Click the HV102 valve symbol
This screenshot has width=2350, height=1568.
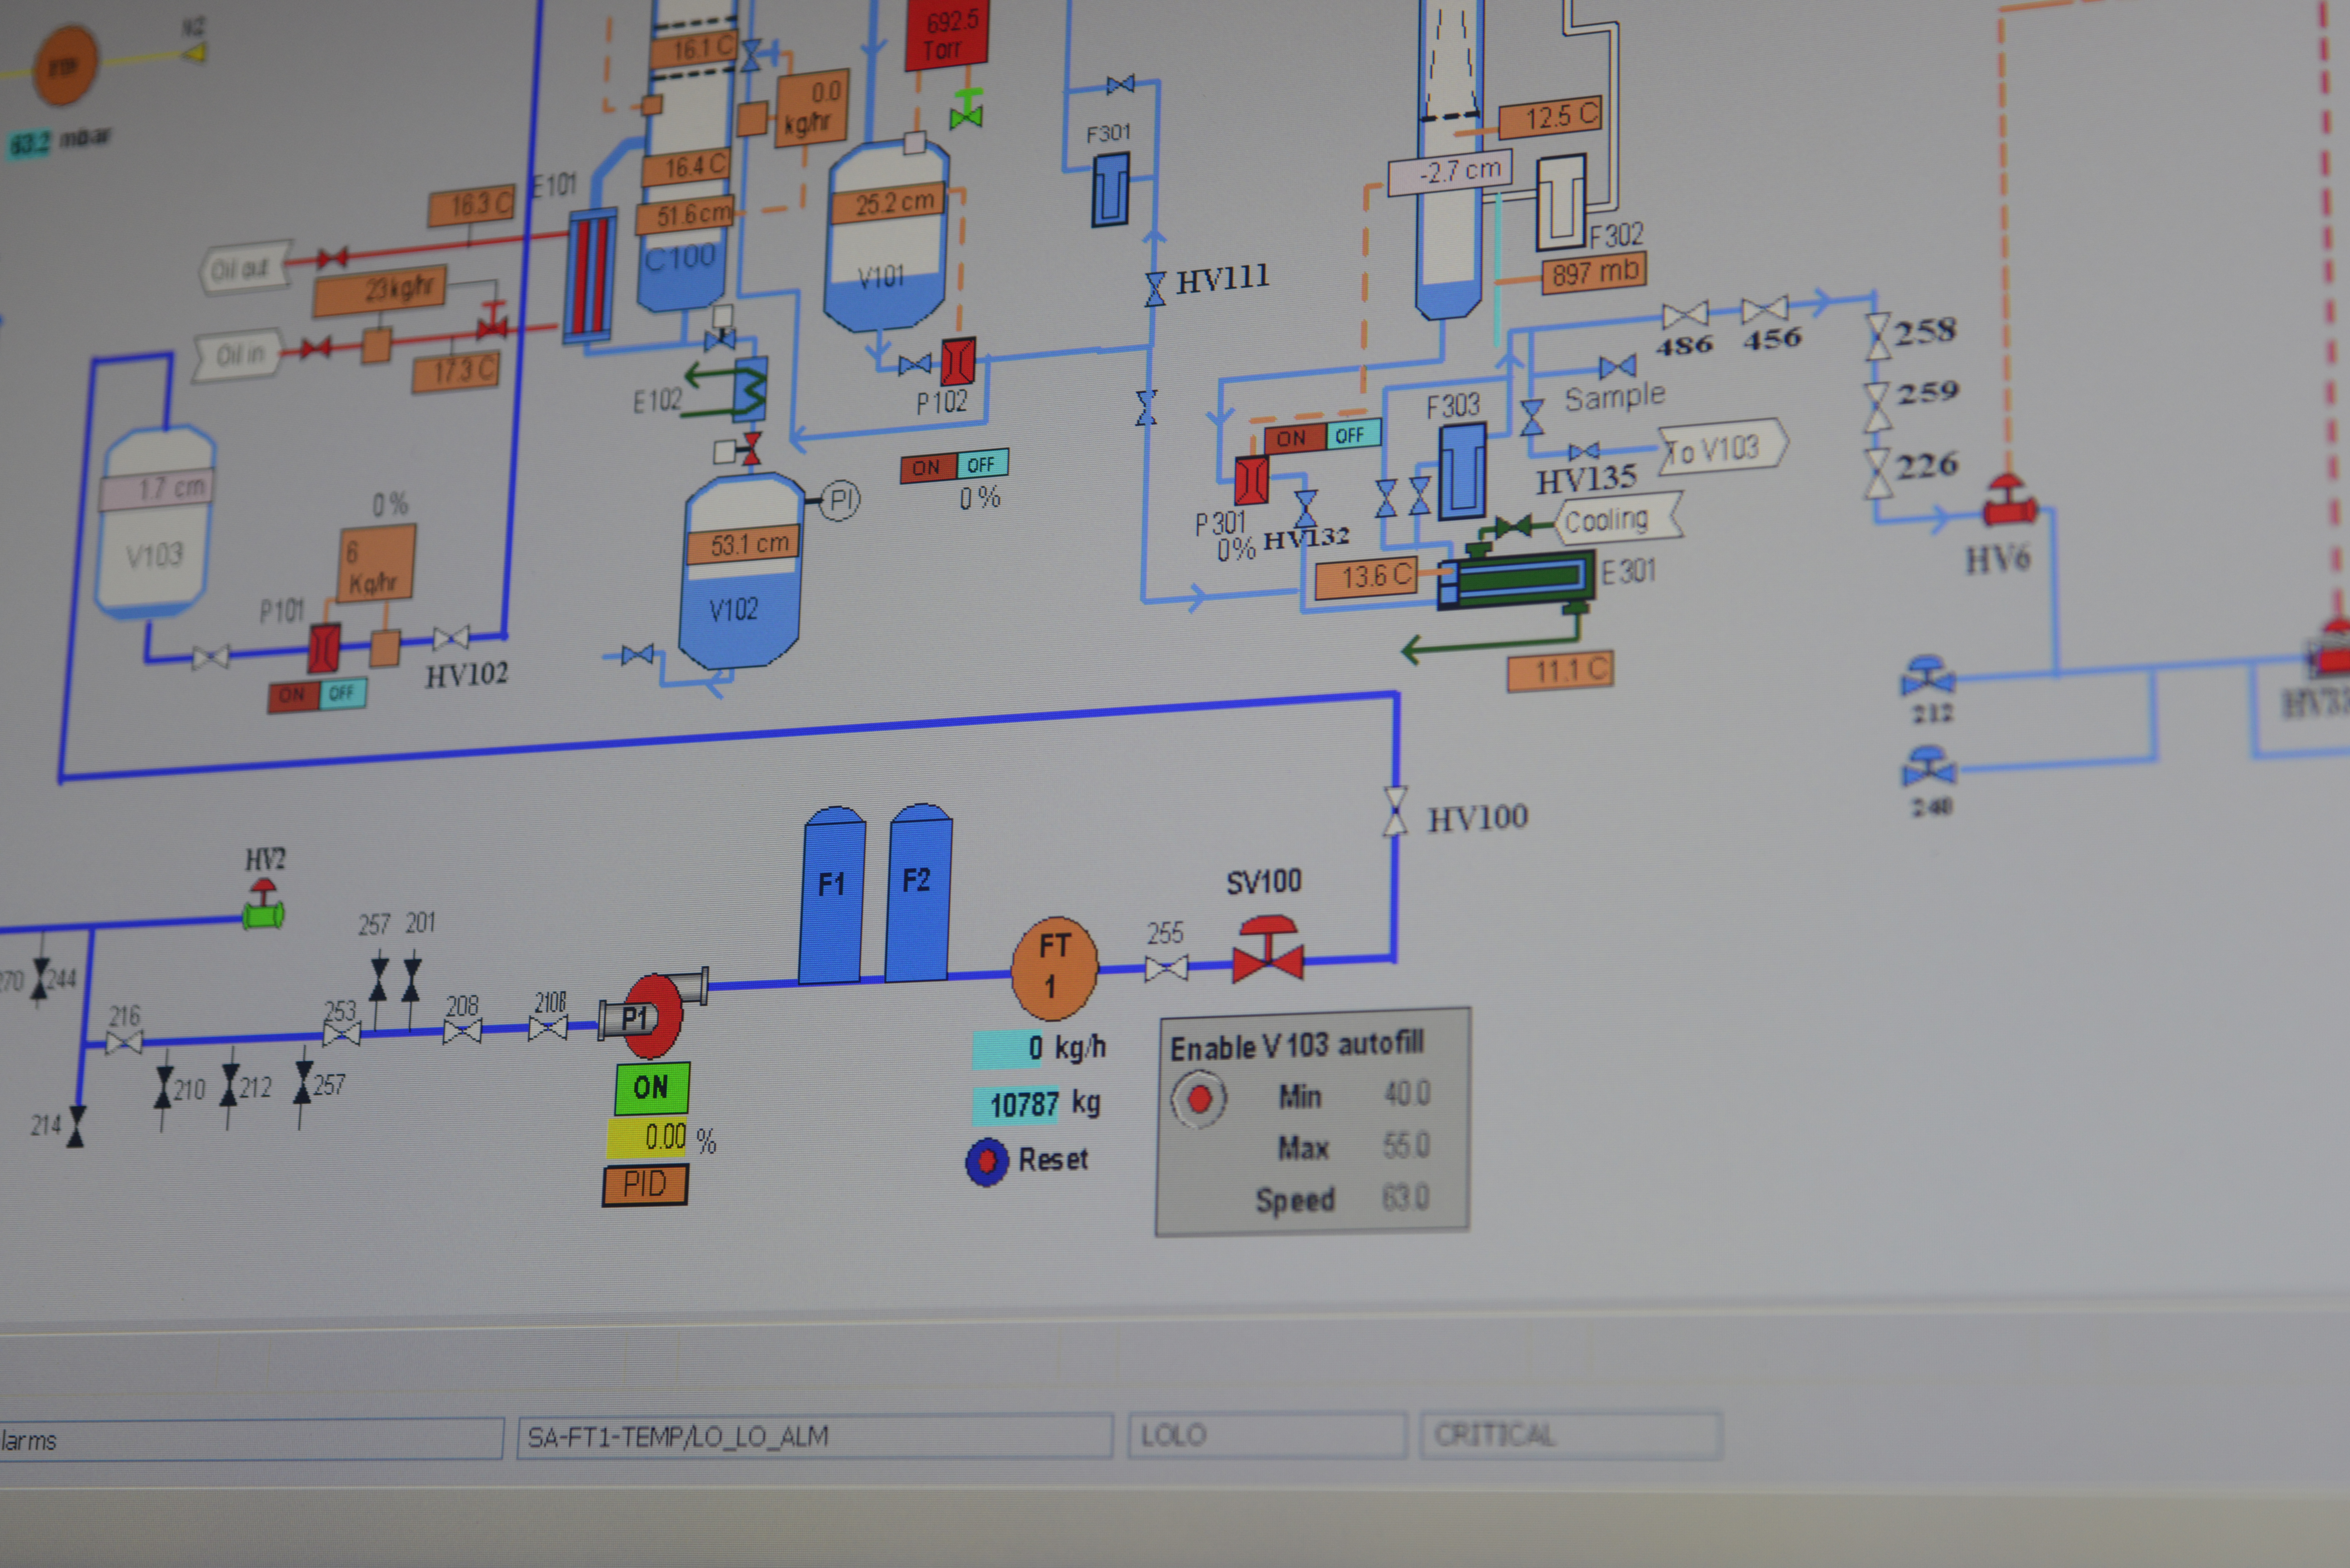pos(451,638)
